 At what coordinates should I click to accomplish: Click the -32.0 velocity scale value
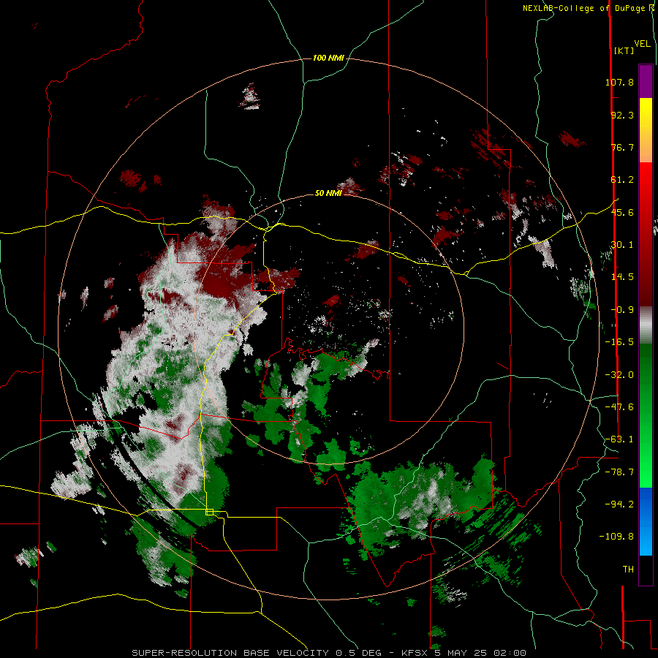pyautogui.click(x=619, y=375)
